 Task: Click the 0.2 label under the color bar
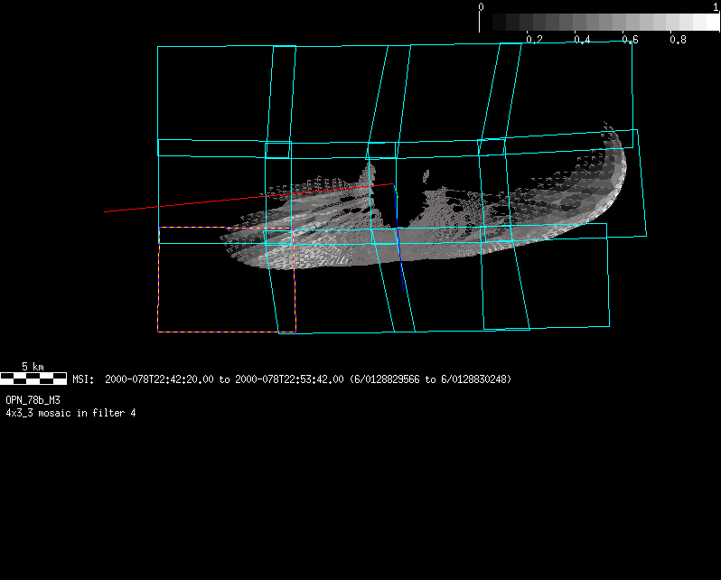[x=534, y=40]
